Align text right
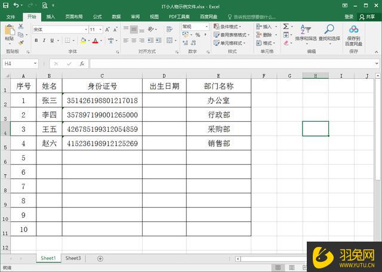Image resolution: width=382 pixels, height=272 pixels. (x=141, y=41)
